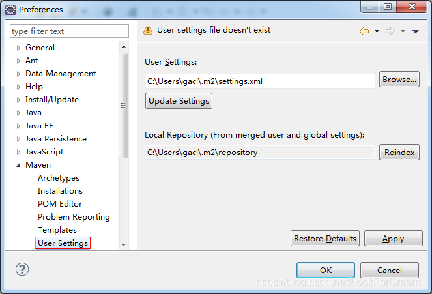
Task: Expand the General tree node
Action: click(x=18, y=48)
